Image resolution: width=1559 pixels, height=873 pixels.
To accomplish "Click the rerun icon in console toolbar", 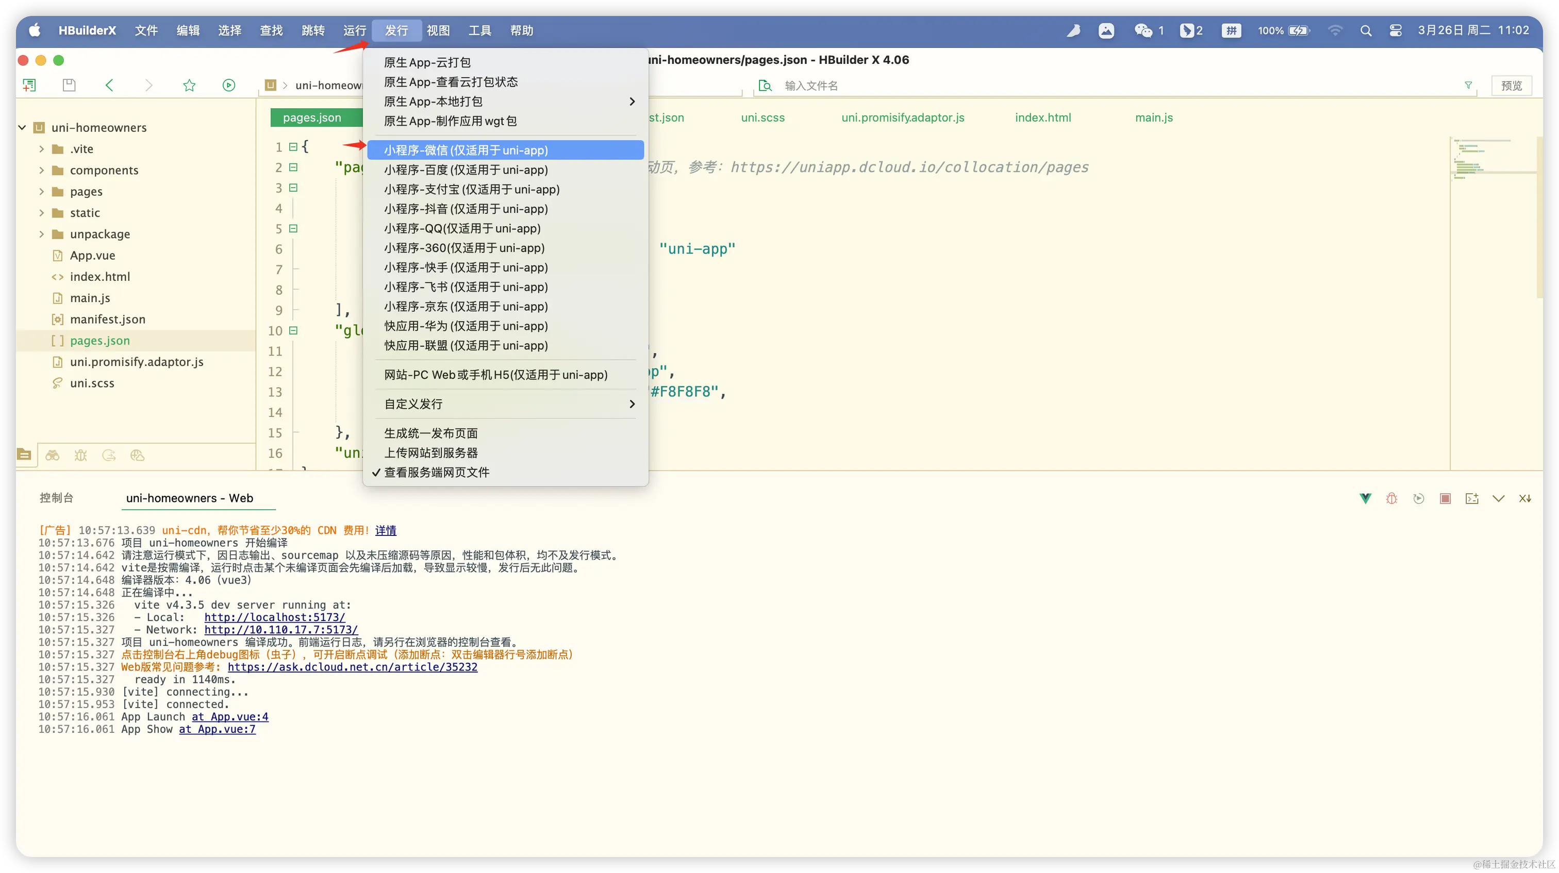I will (1418, 498).
